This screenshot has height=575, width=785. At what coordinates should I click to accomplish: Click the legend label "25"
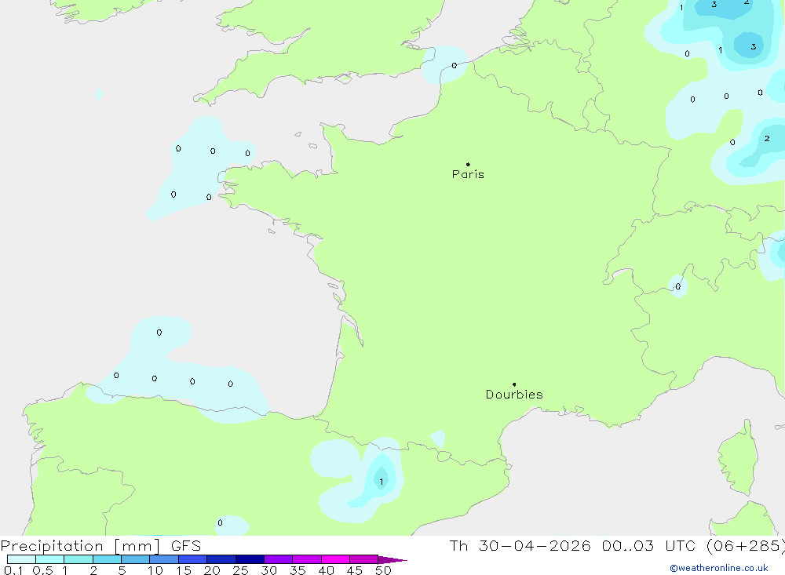(240, 570)
